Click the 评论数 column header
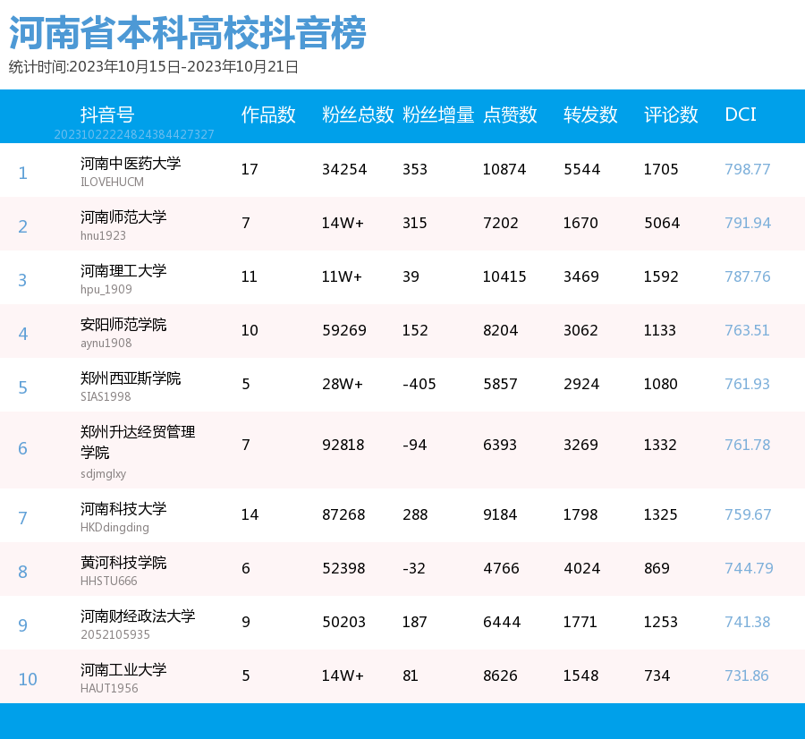 [x=671, y=115]
